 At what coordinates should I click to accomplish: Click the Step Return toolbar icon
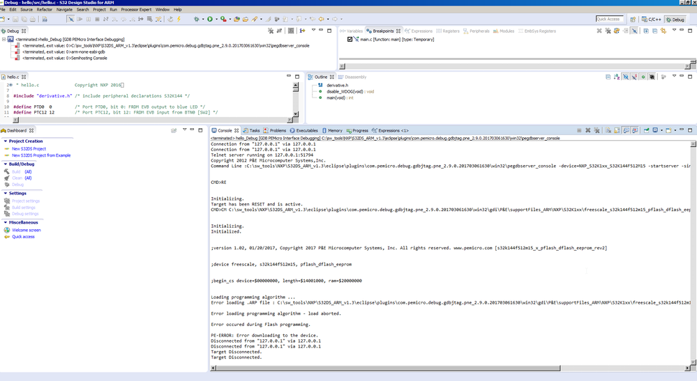(133, 19)
